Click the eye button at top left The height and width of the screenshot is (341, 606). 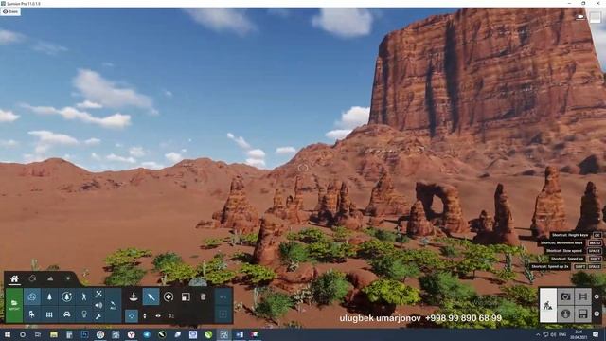(x=10, y=11)
